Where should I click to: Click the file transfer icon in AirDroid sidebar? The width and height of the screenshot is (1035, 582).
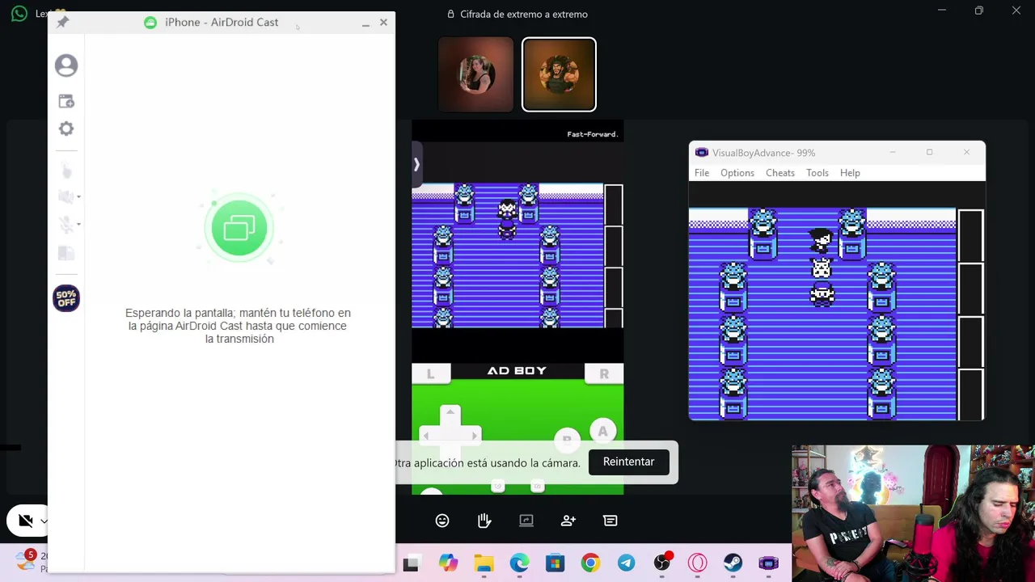66,253
